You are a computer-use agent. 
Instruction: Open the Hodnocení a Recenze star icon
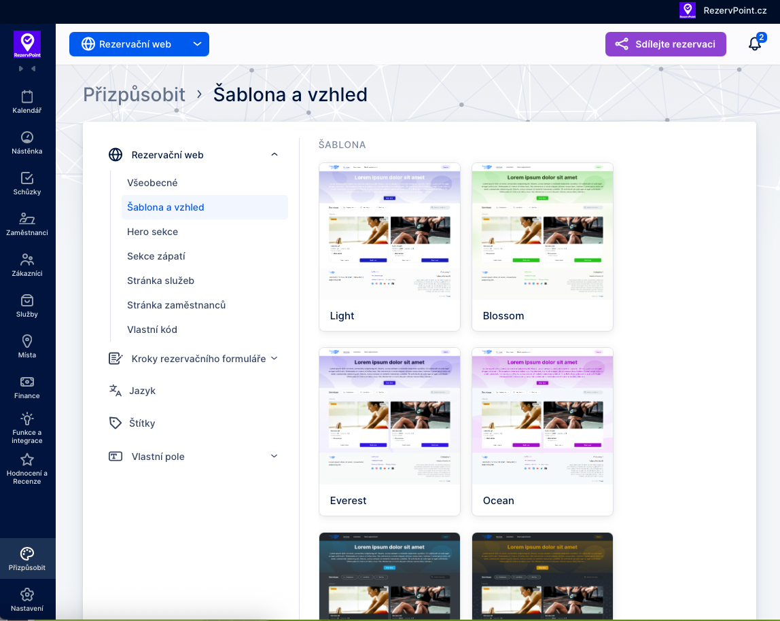click(27, 460)
